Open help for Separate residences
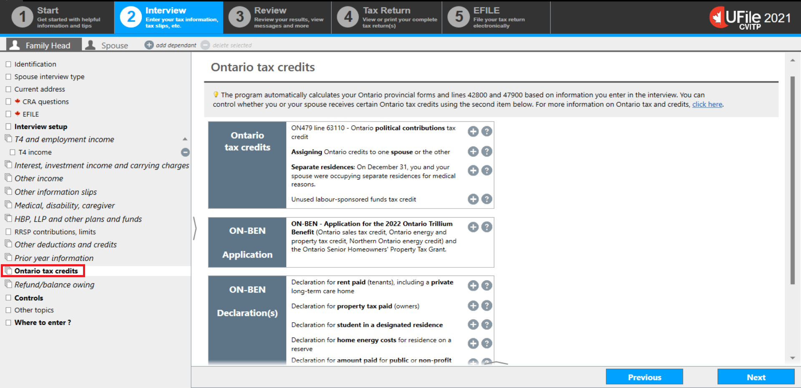The image size is (801, 388). tap(486, 170)
